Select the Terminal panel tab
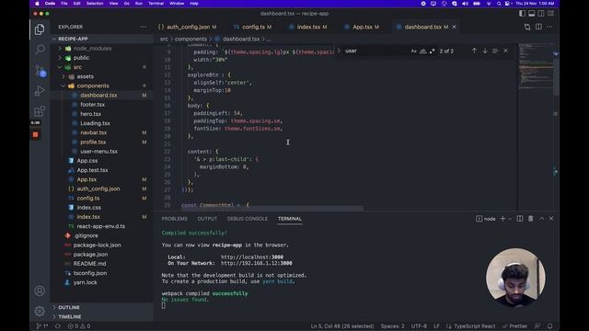The height and width of the screenshot is (331, 589). coord(290,219)
